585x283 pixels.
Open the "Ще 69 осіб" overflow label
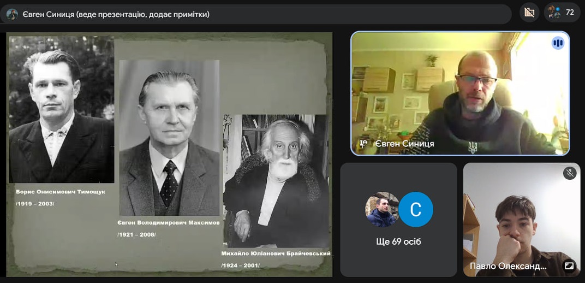click(x=398, y=242)
